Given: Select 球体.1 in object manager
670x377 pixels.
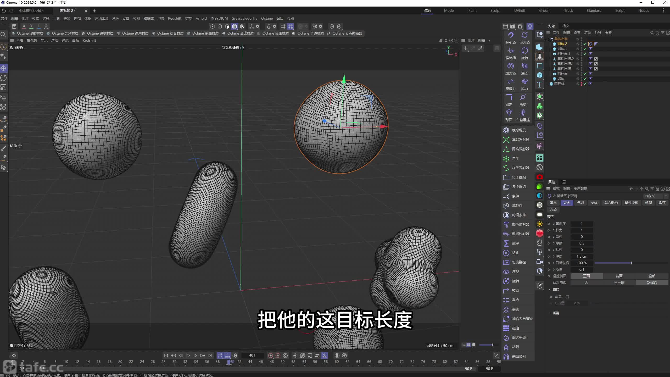Looking at the screenshot, I should click(562, 49).
